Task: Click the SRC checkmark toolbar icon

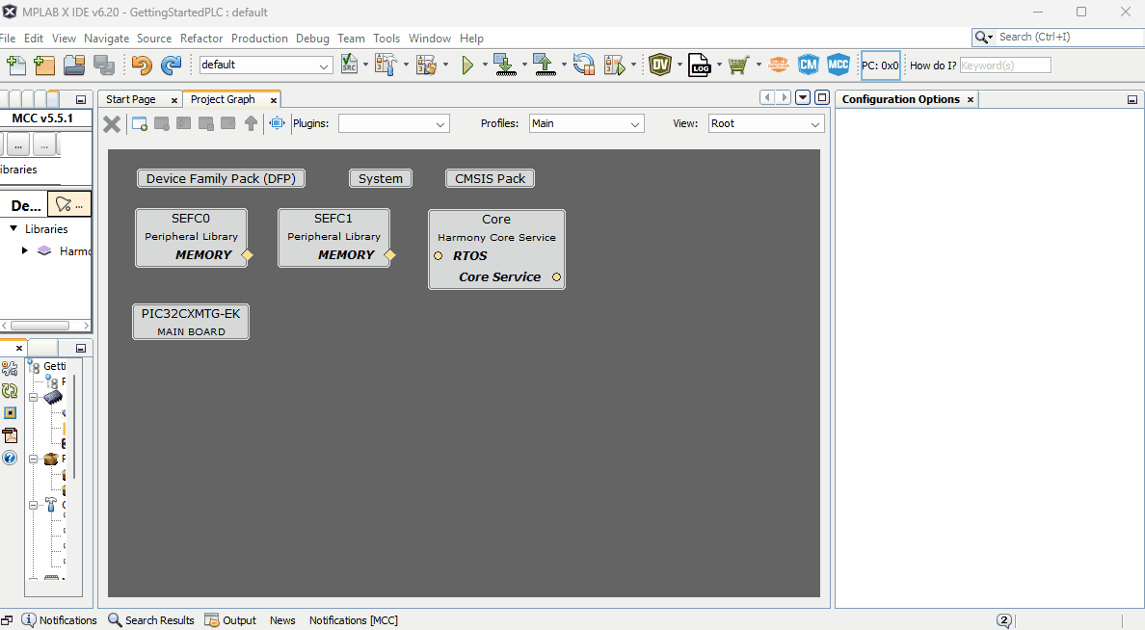Action: [x=349, y=65]
